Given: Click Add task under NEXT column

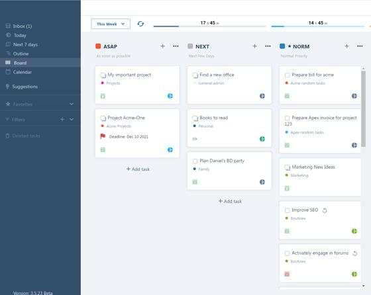Looking at the screenshot, I should tap(230, 201).
